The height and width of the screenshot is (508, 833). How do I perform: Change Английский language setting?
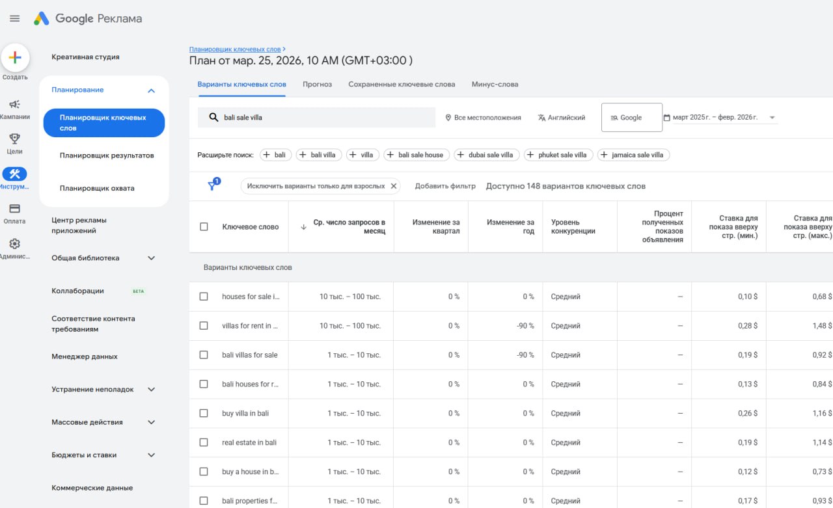562,118
